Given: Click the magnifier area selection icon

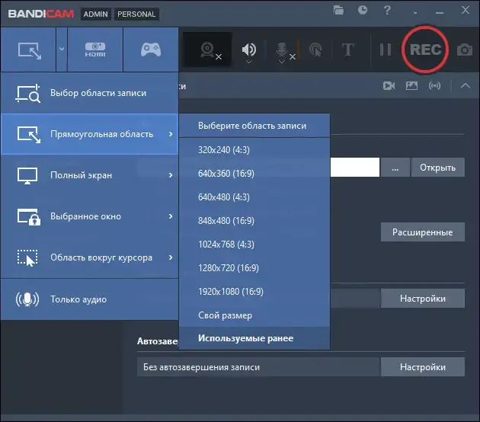Looking at the screenshot, I should pos(28,94).
